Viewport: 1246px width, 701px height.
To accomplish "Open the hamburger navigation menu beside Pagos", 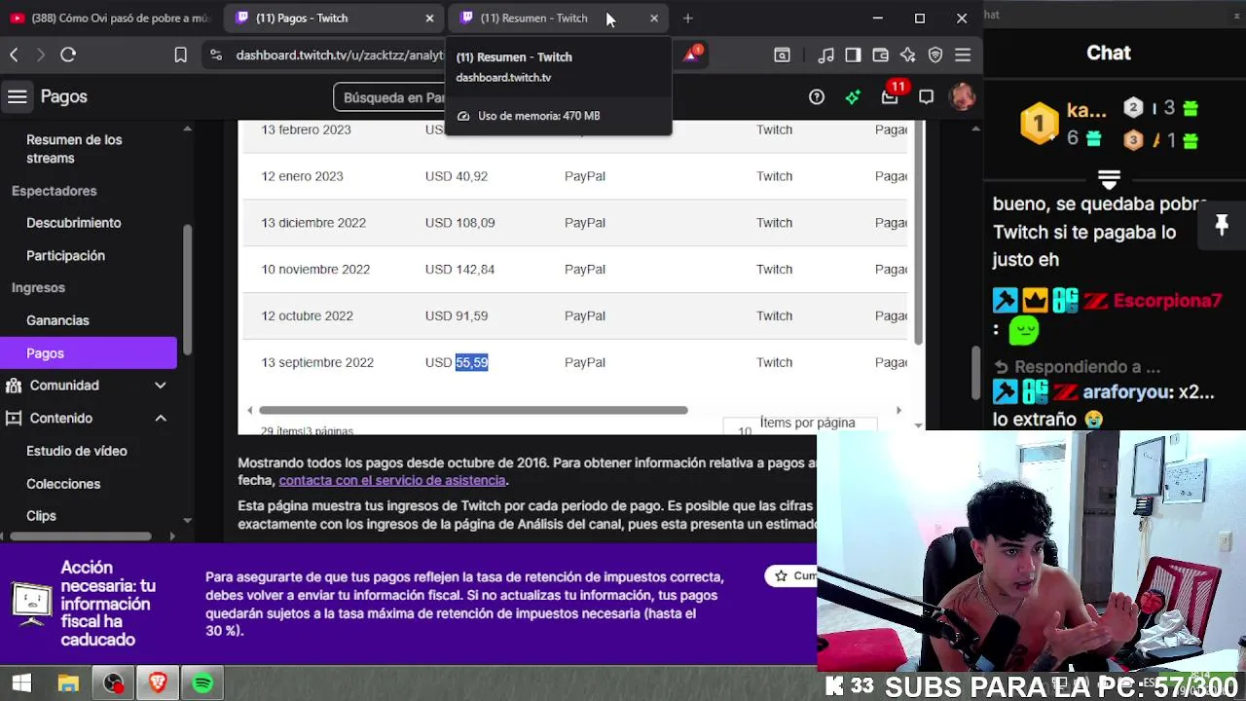I will tap(17, 96).
